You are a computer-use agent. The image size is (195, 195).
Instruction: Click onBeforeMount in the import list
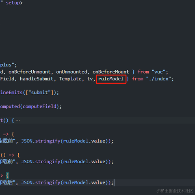111,72
